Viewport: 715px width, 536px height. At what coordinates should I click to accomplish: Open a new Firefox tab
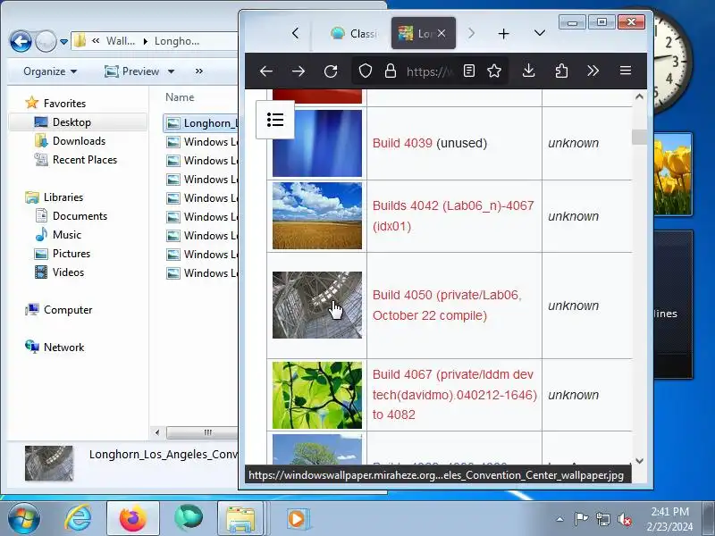pyautogui.click(x=503, y=34)
